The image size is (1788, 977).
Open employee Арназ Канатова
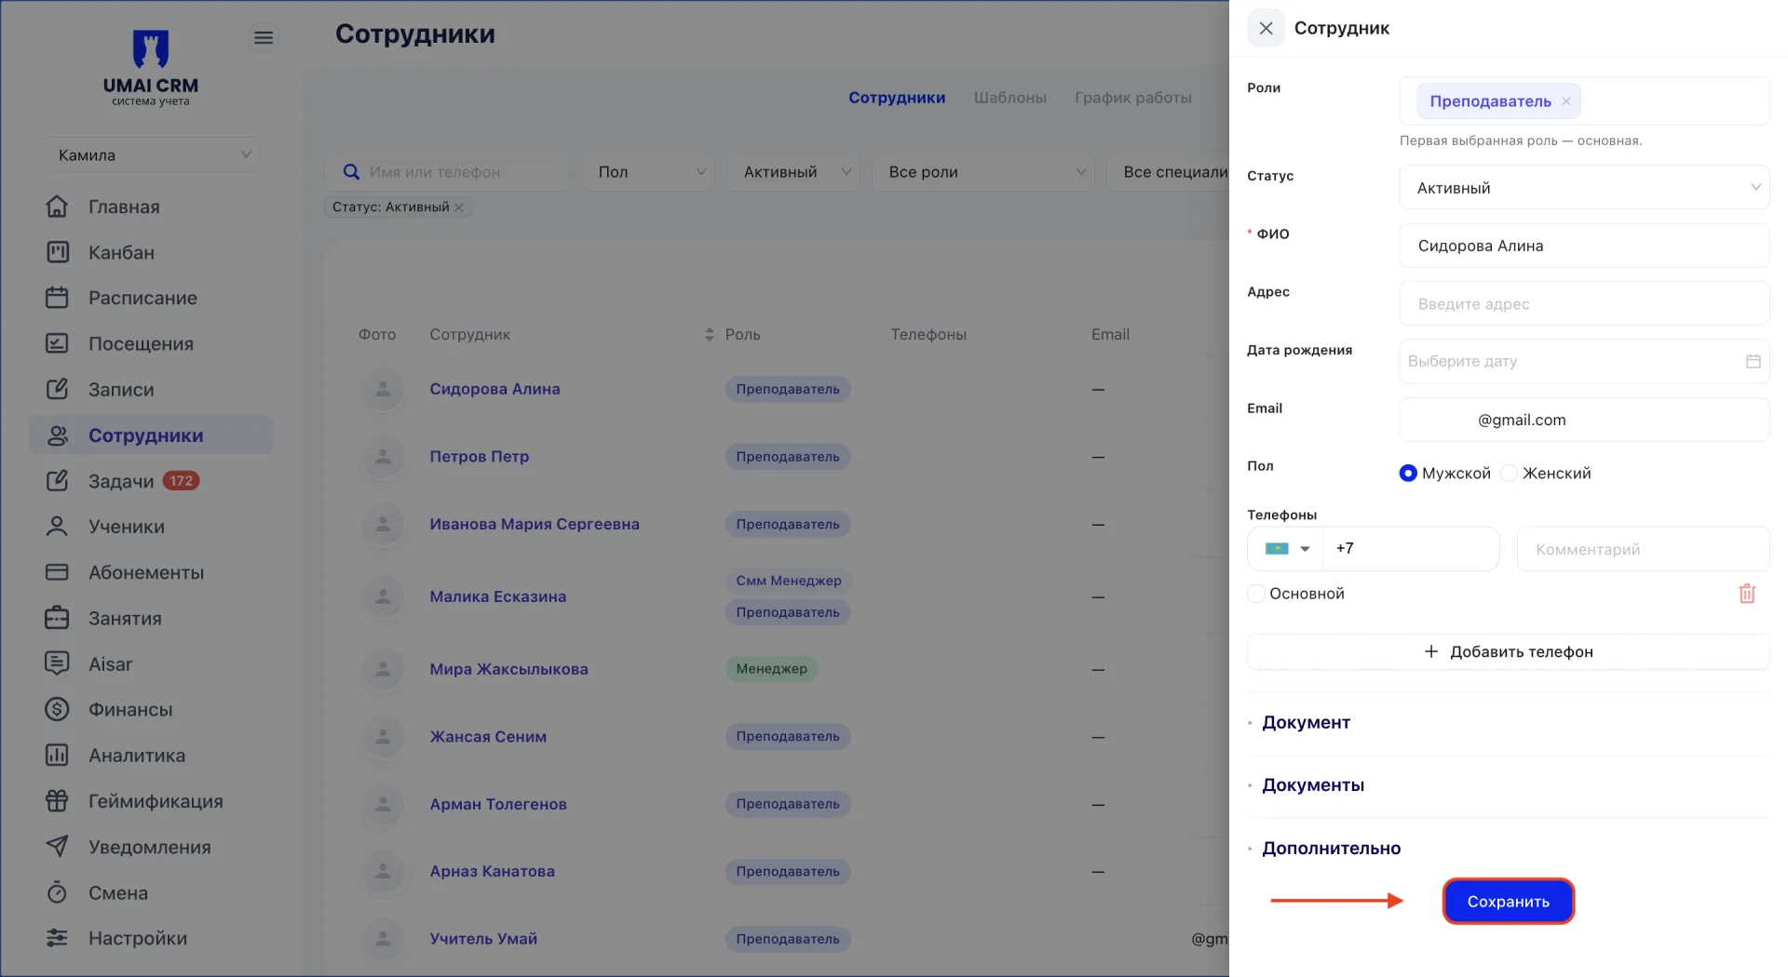(492, 872)
